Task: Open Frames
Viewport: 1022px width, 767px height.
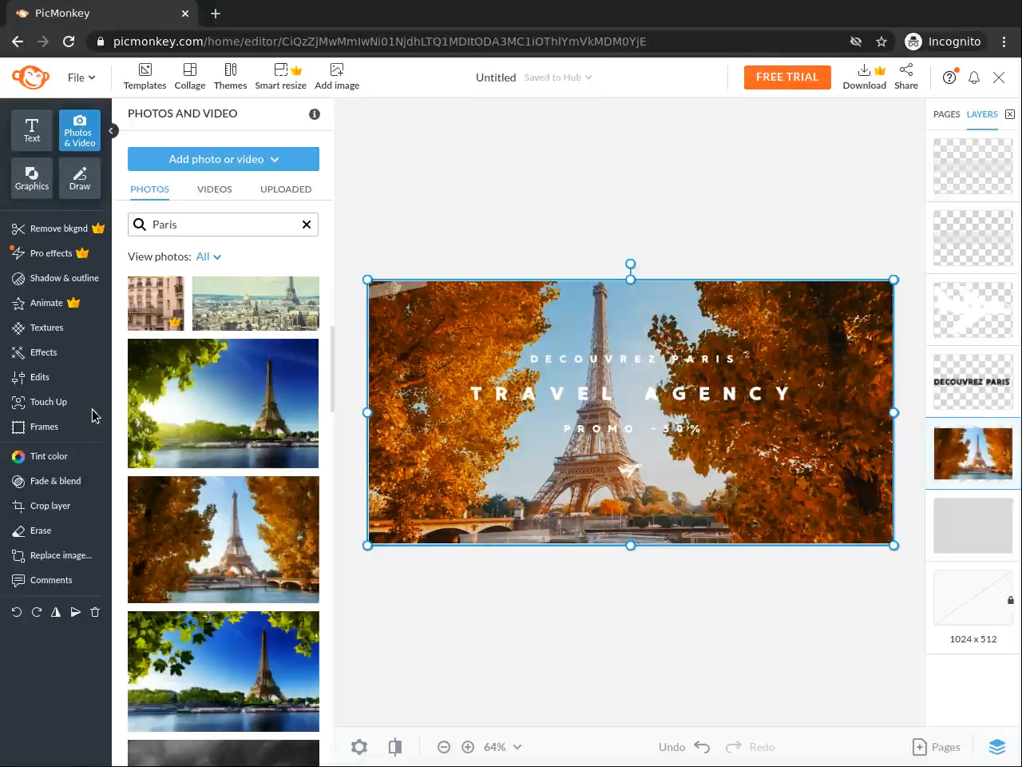Action: 35,427
